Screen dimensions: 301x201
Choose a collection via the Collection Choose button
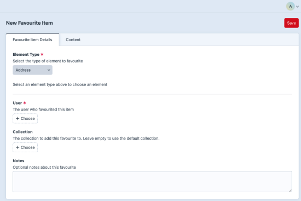point(25,147)
